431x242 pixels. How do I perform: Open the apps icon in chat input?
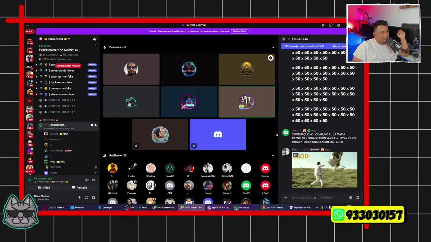pyautogui.click(x=358, y=198)
